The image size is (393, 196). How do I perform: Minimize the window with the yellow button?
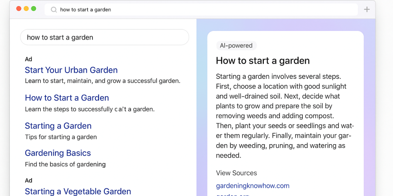[x=26, y=9]
